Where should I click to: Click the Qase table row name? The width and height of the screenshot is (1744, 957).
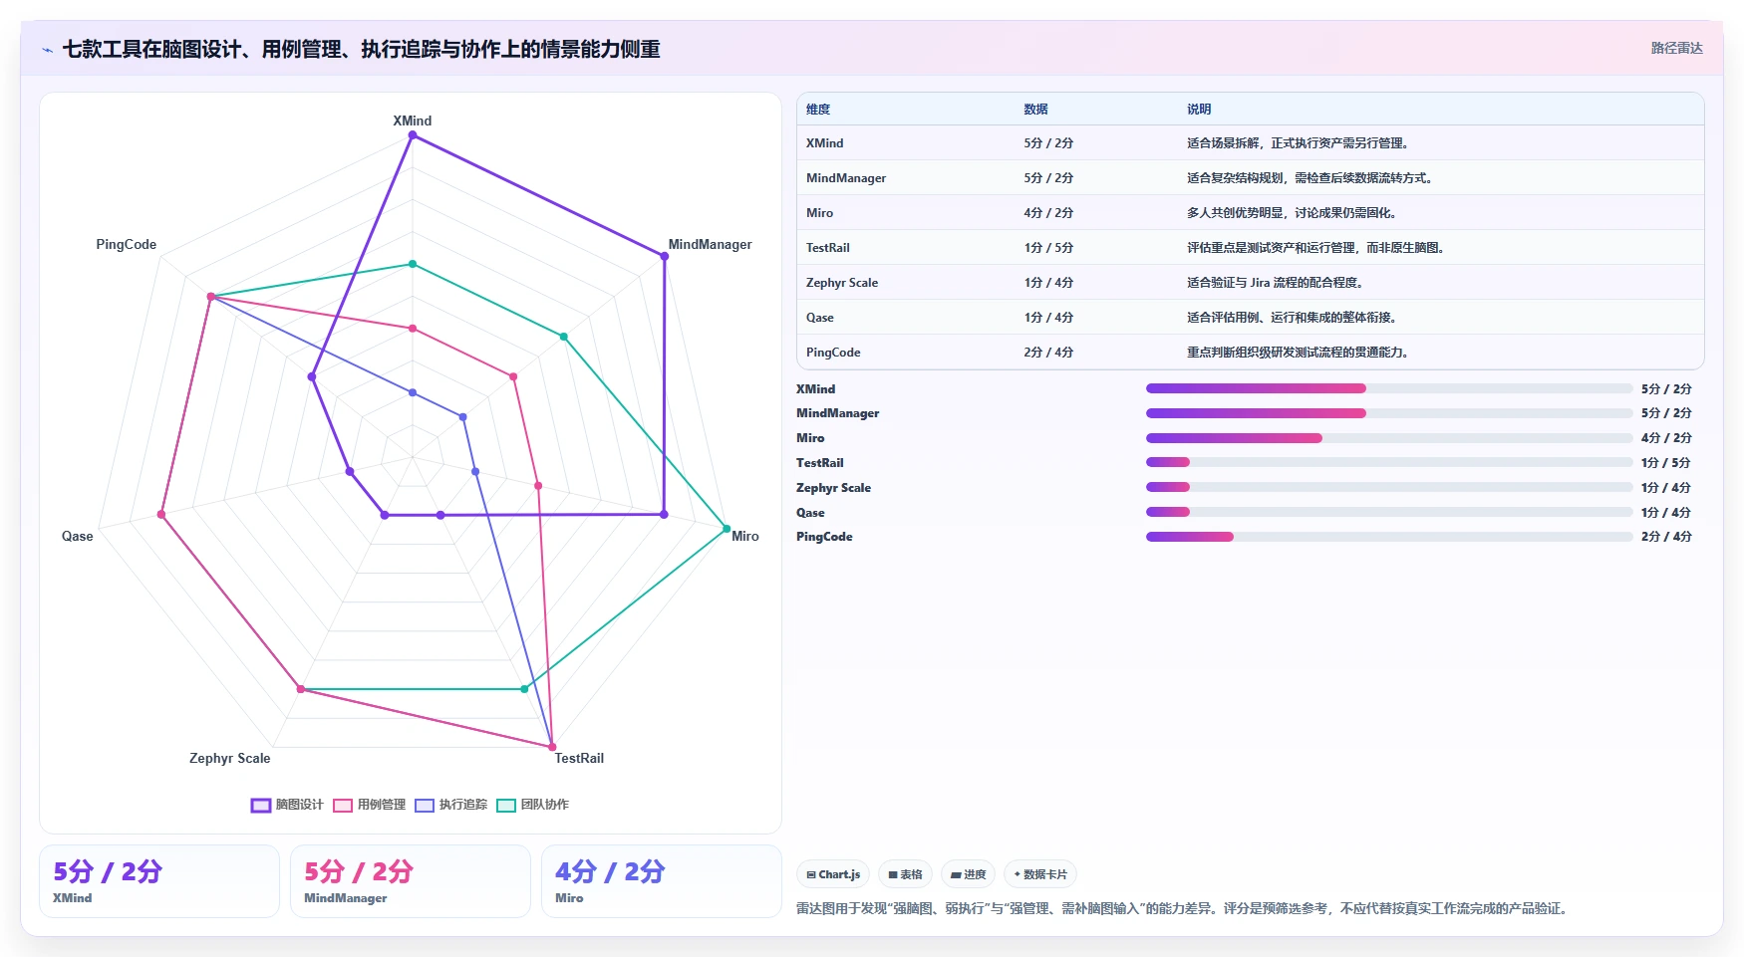pos(820,318)
